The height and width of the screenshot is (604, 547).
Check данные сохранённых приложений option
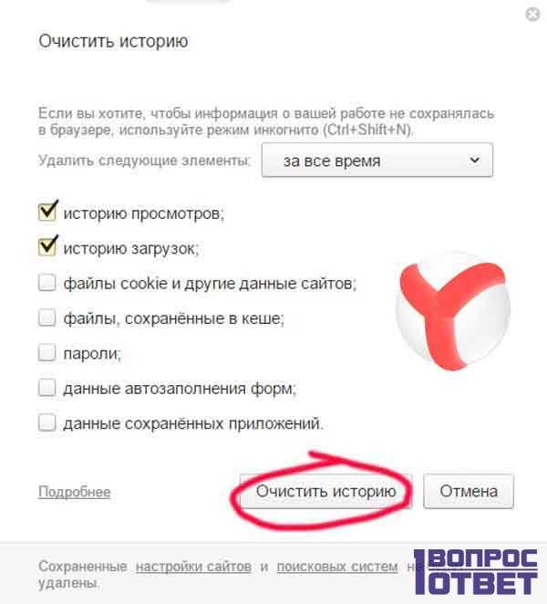pyautogui.click(x=47, y=422)
